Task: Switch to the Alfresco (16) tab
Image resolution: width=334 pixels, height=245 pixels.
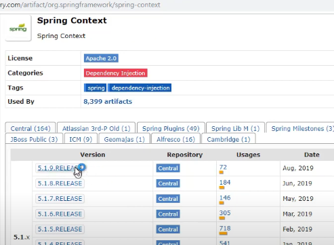Action: coord(175,139)
